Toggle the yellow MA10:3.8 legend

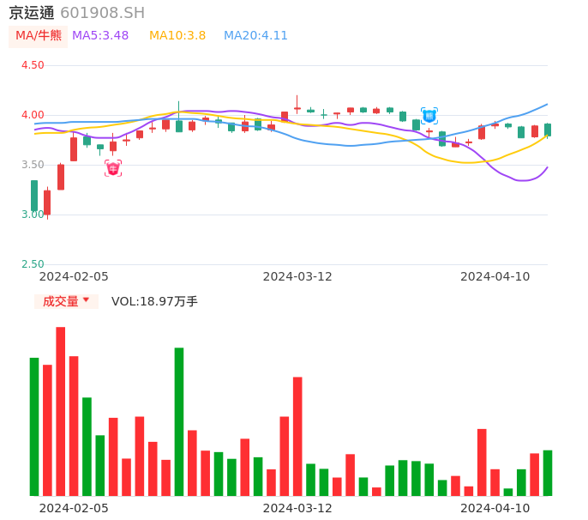177,36
